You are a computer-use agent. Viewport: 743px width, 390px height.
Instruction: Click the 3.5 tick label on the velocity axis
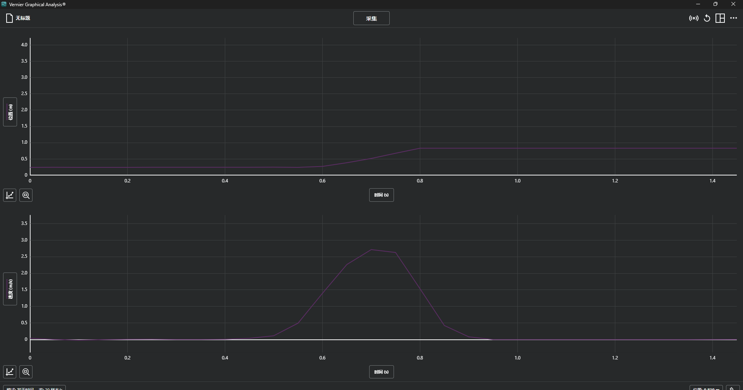(x=24, y=223)
